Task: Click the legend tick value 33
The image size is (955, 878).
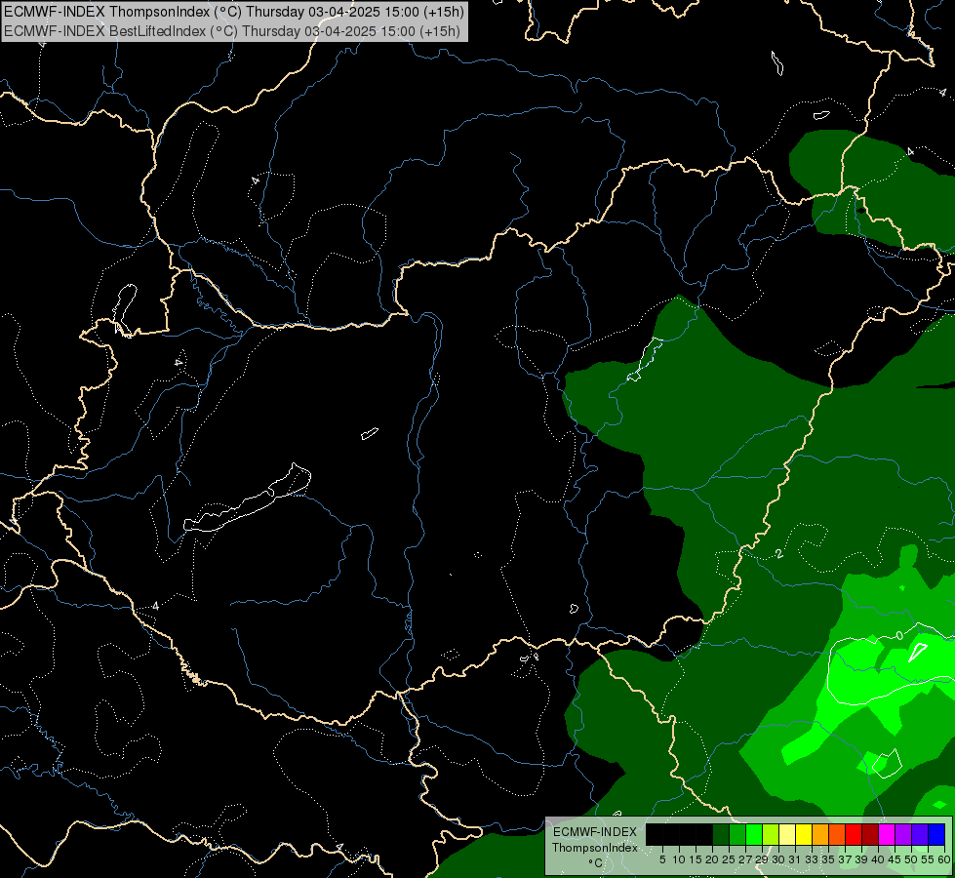Action: (x=812, y=859)
